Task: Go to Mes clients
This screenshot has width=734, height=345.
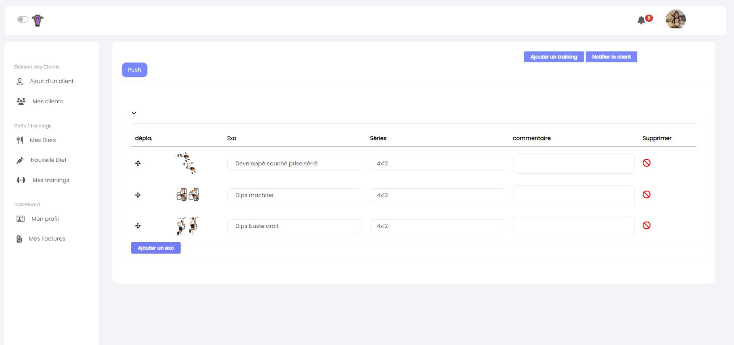Action: point(47,101)
